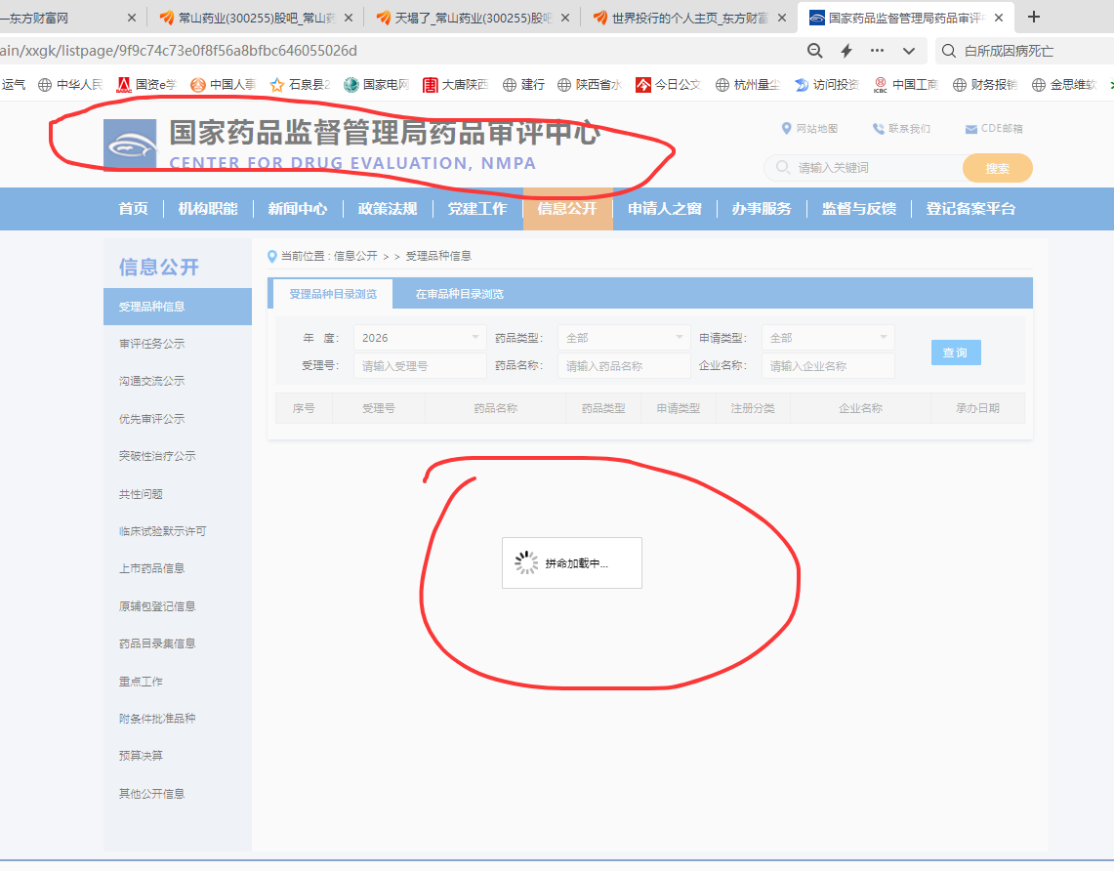This screenshot has width=1114, height=871.
Task: Open 办事服务 navigation item
Action: pyautogui.click(x=762, y=209)
